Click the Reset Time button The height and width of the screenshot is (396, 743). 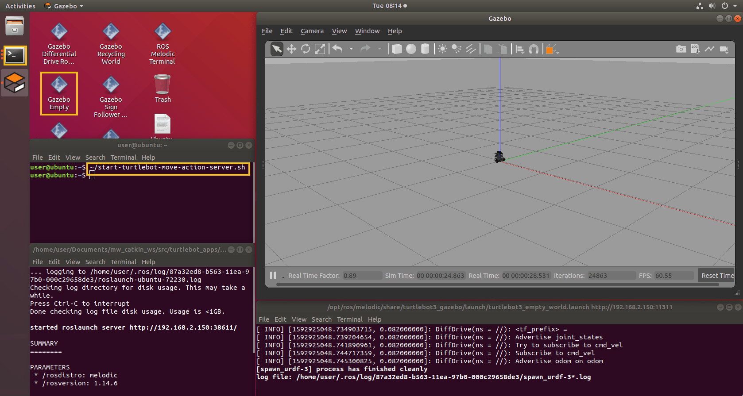click(717, 275)
